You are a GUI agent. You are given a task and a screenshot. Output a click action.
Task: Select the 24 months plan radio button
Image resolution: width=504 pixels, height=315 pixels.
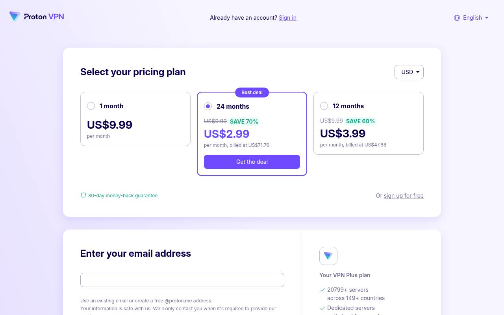208,106
